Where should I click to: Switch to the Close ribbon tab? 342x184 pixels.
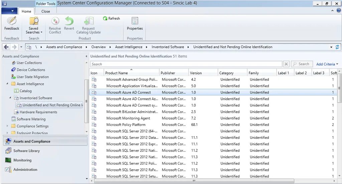tap(45, 11)
